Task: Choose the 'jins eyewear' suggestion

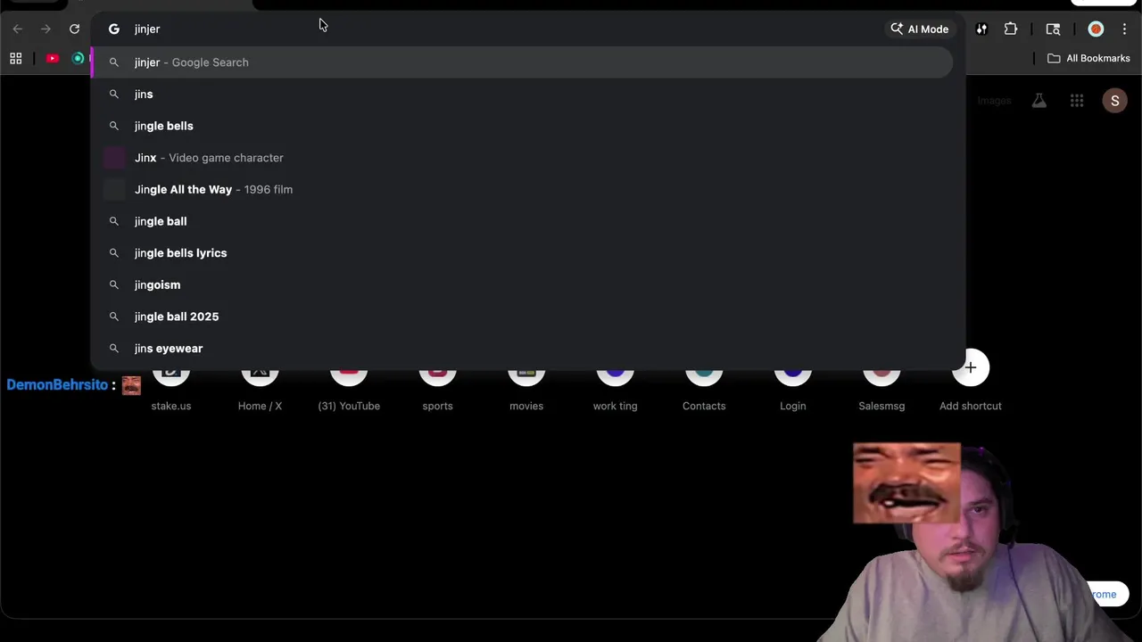Action: click(522, 349)
